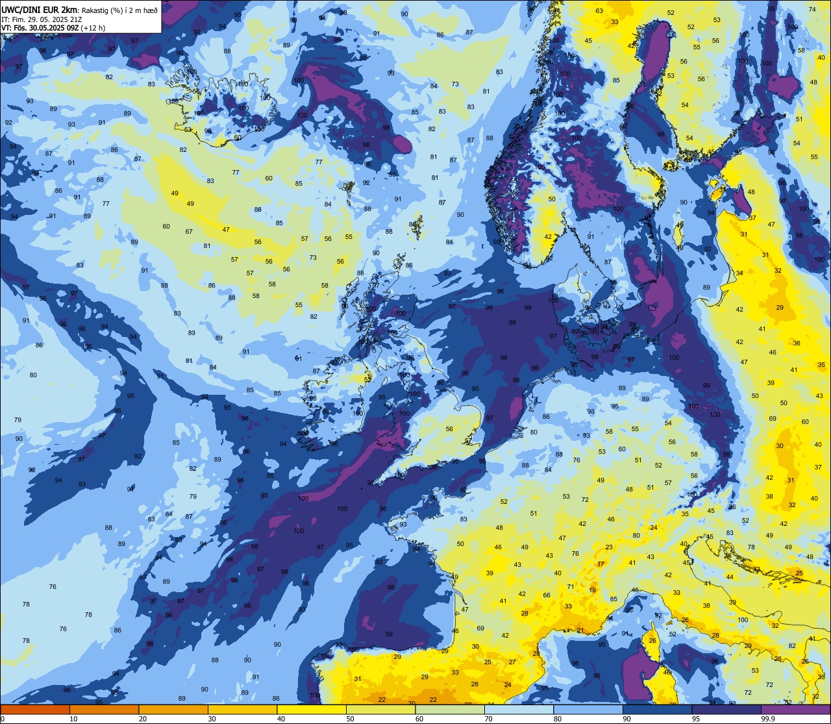Click the light blue 80–90 legend swatch
This screenshot has width=831, height=724.
pos(588,709)
